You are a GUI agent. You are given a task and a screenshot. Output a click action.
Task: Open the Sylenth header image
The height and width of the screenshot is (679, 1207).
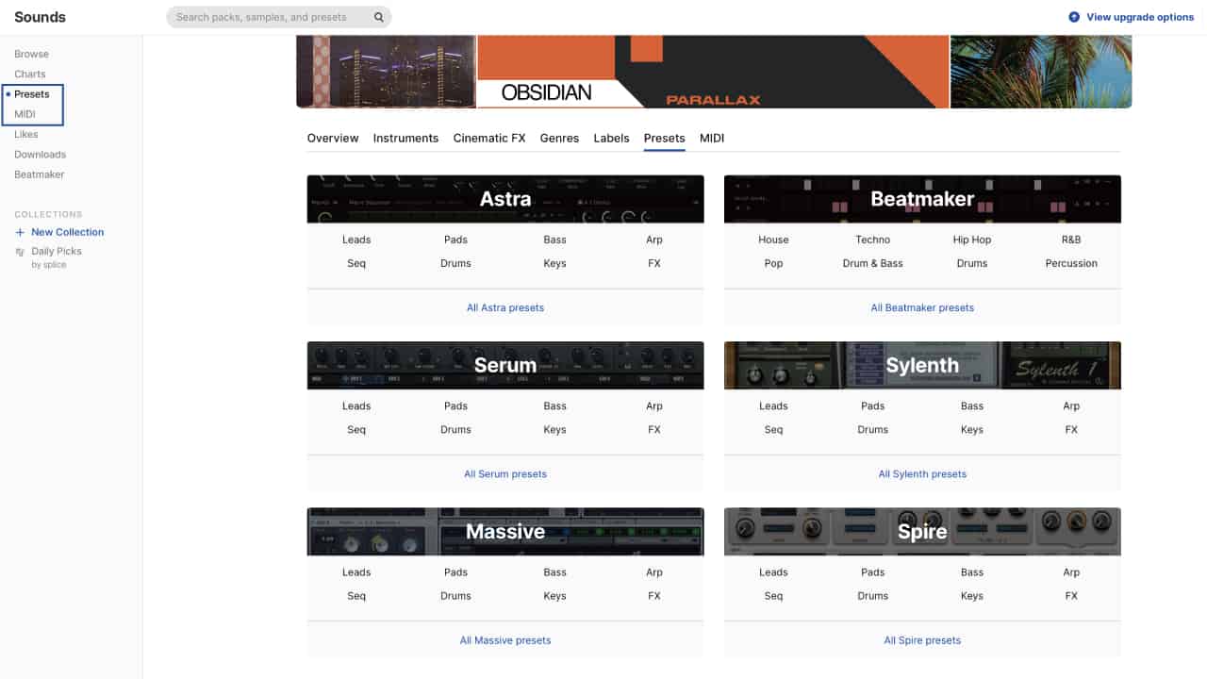(922, 365)
